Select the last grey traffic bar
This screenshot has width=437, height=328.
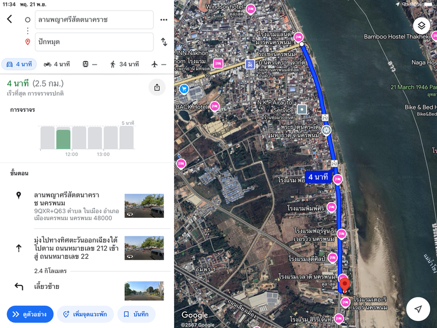[126, 138]
